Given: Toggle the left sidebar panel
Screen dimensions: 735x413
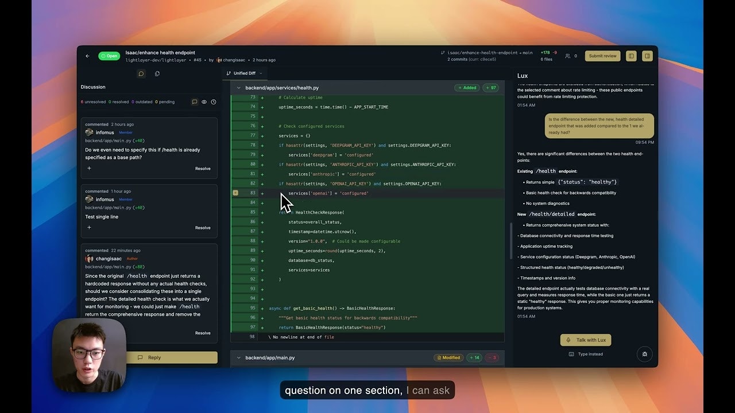Looking at the screenshot, I should click(631, 56).
